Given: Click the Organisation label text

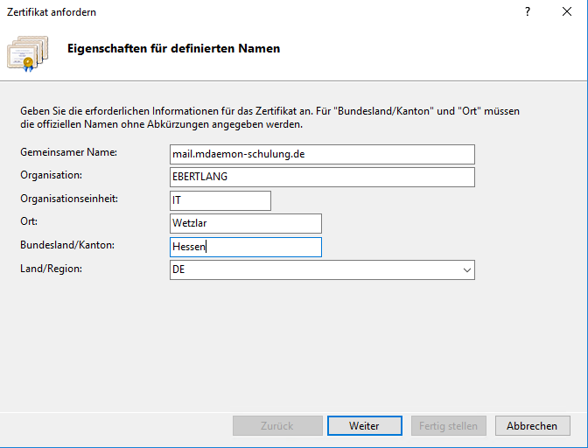Looking at the screenshot, I should pyautogui.click(x=51, y=175).
